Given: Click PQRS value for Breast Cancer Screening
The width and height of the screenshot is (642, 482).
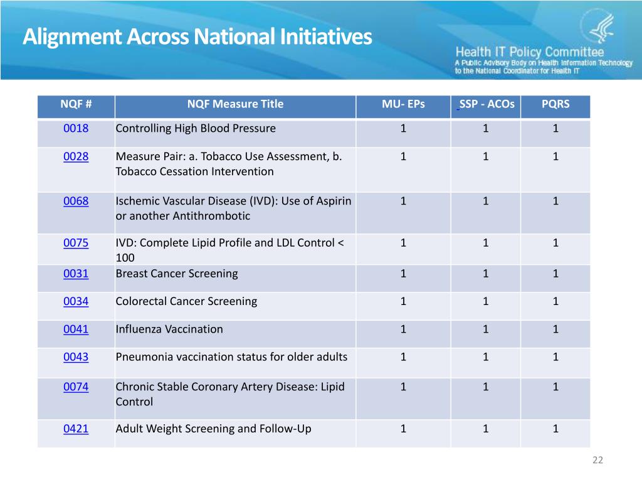Looking at the screenshot, I should (x=555, y=274).
